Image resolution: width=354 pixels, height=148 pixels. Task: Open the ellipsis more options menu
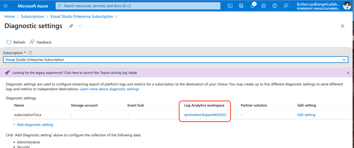[80, 26]
